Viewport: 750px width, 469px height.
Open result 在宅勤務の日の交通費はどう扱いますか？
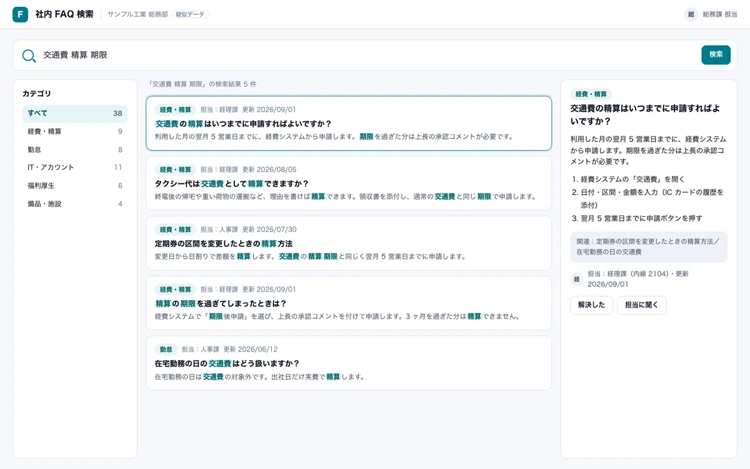pos(349,363)
